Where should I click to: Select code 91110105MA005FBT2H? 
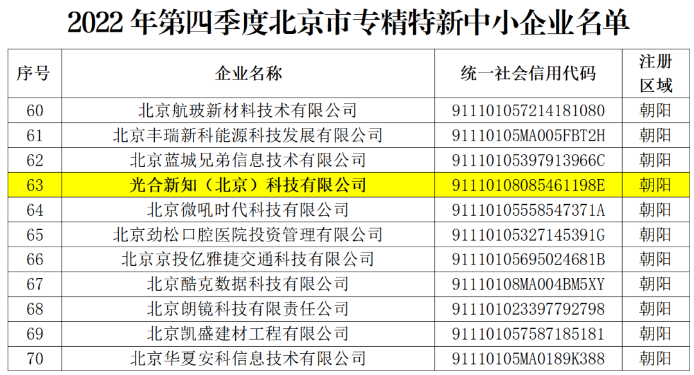pos(528,135)
